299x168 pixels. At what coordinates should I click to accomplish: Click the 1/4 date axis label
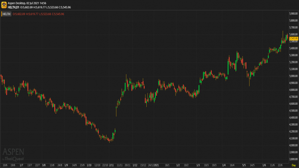click(224, 165)
